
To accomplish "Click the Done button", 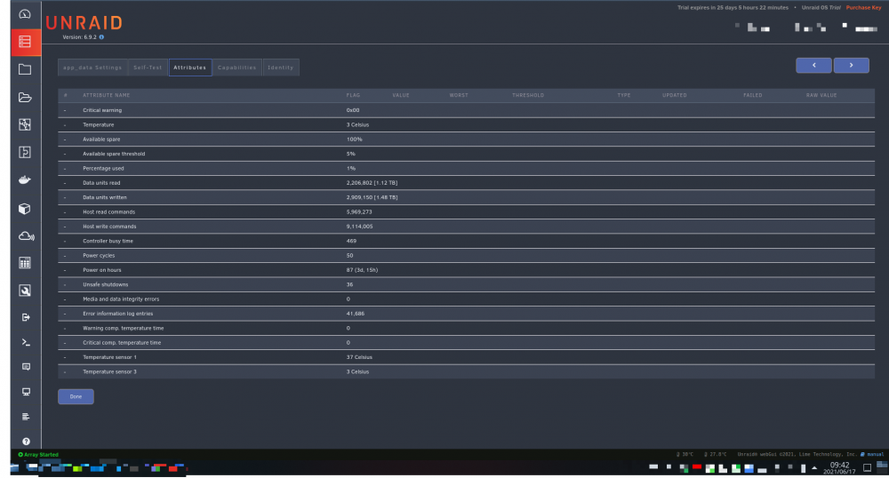I will click(76, 396).
